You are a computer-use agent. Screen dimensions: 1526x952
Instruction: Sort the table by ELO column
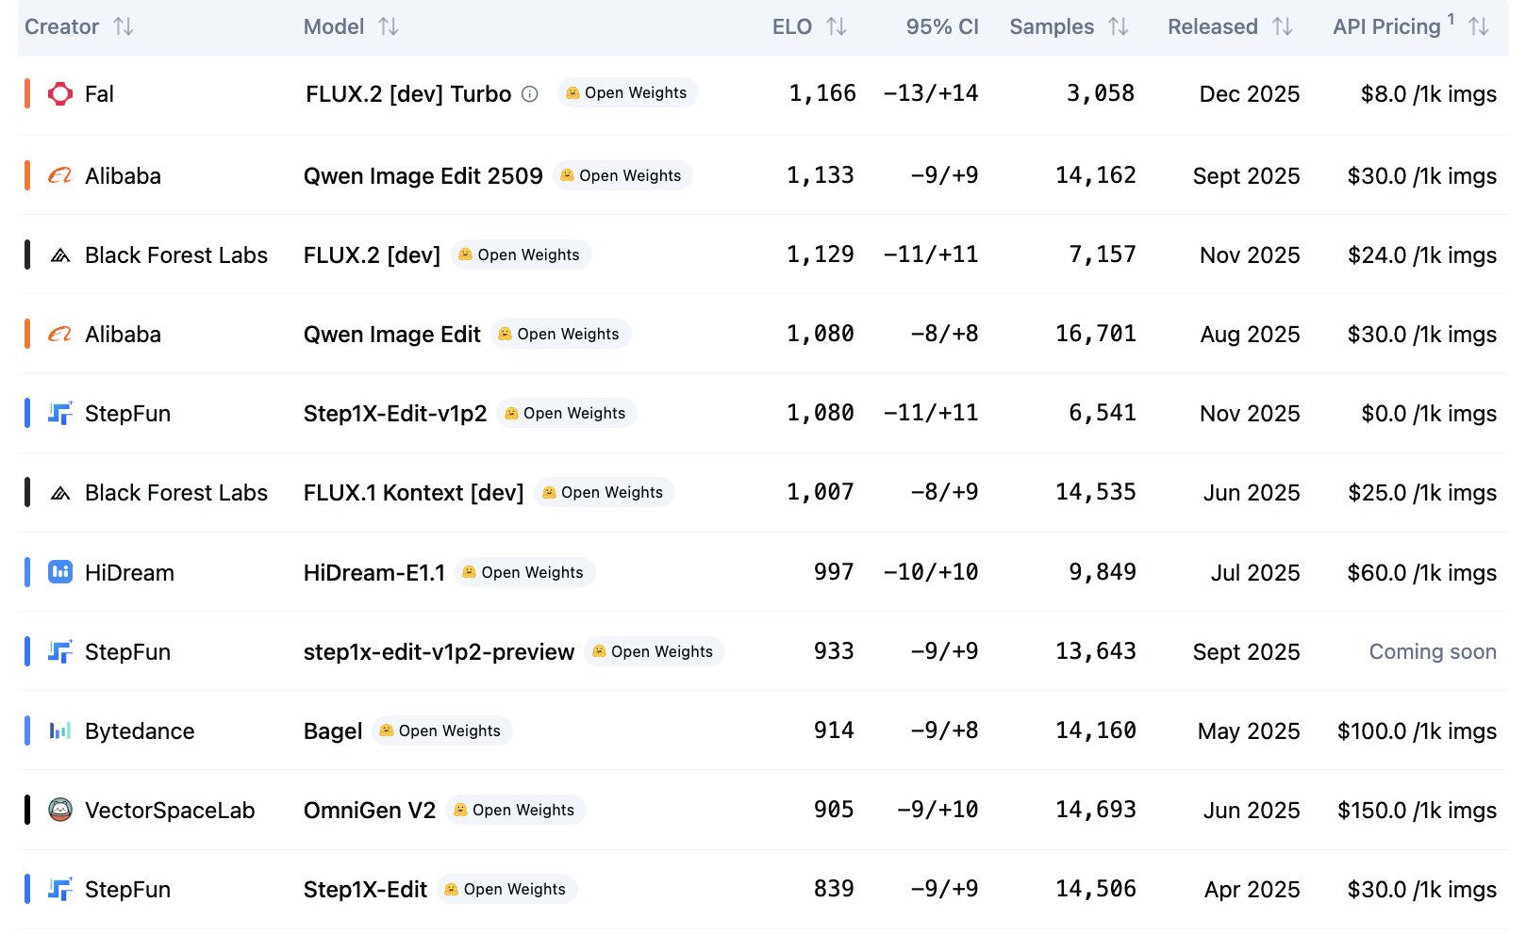pyautogui.click(x=837, y=26)
